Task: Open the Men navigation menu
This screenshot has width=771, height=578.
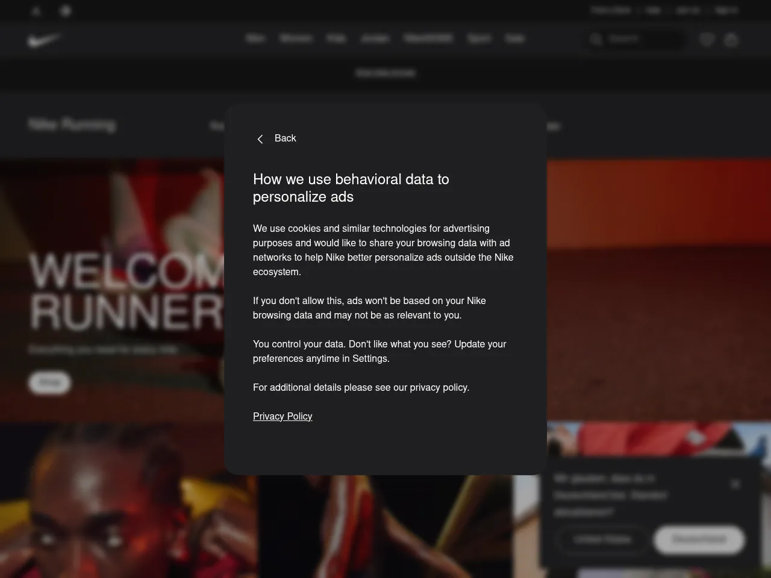Action: pyautogui.click(x=255, y=38)
